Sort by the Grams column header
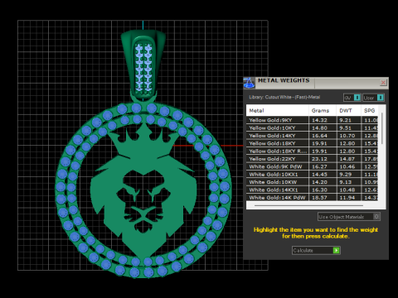398x298 pixels. (x=323, y=110)
